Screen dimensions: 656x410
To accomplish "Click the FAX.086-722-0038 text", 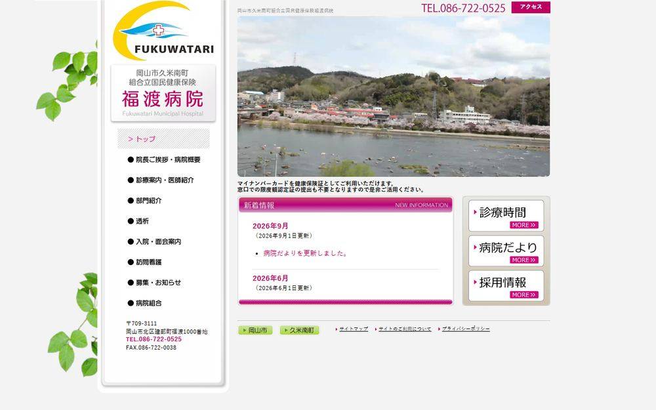I will 151,347.
